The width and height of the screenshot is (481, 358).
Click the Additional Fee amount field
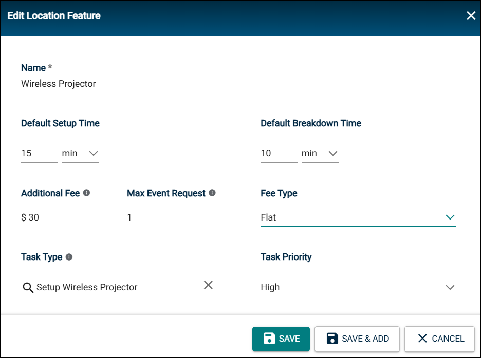pos(69,217)
